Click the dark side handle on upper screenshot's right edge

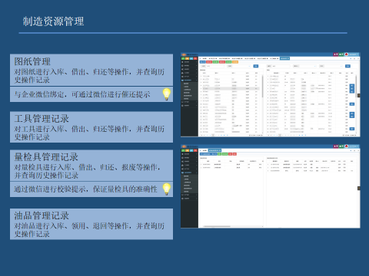[x=359, y=95]
